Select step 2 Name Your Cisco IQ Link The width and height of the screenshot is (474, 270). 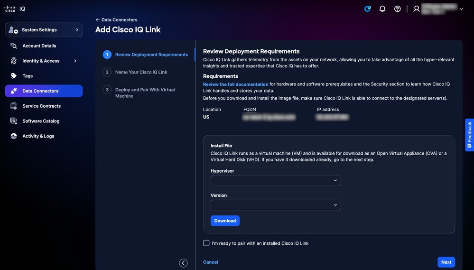(141, 72)
